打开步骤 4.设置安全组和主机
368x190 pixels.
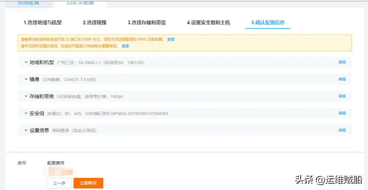tap(208, 22)
